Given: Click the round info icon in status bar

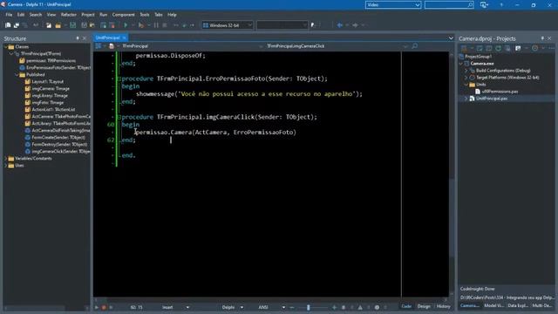Looking at the screenshot, I should 377,307.
